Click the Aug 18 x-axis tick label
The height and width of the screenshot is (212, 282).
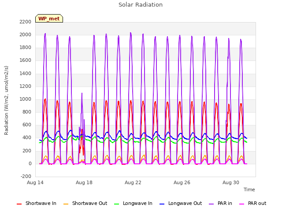point(84,182)
